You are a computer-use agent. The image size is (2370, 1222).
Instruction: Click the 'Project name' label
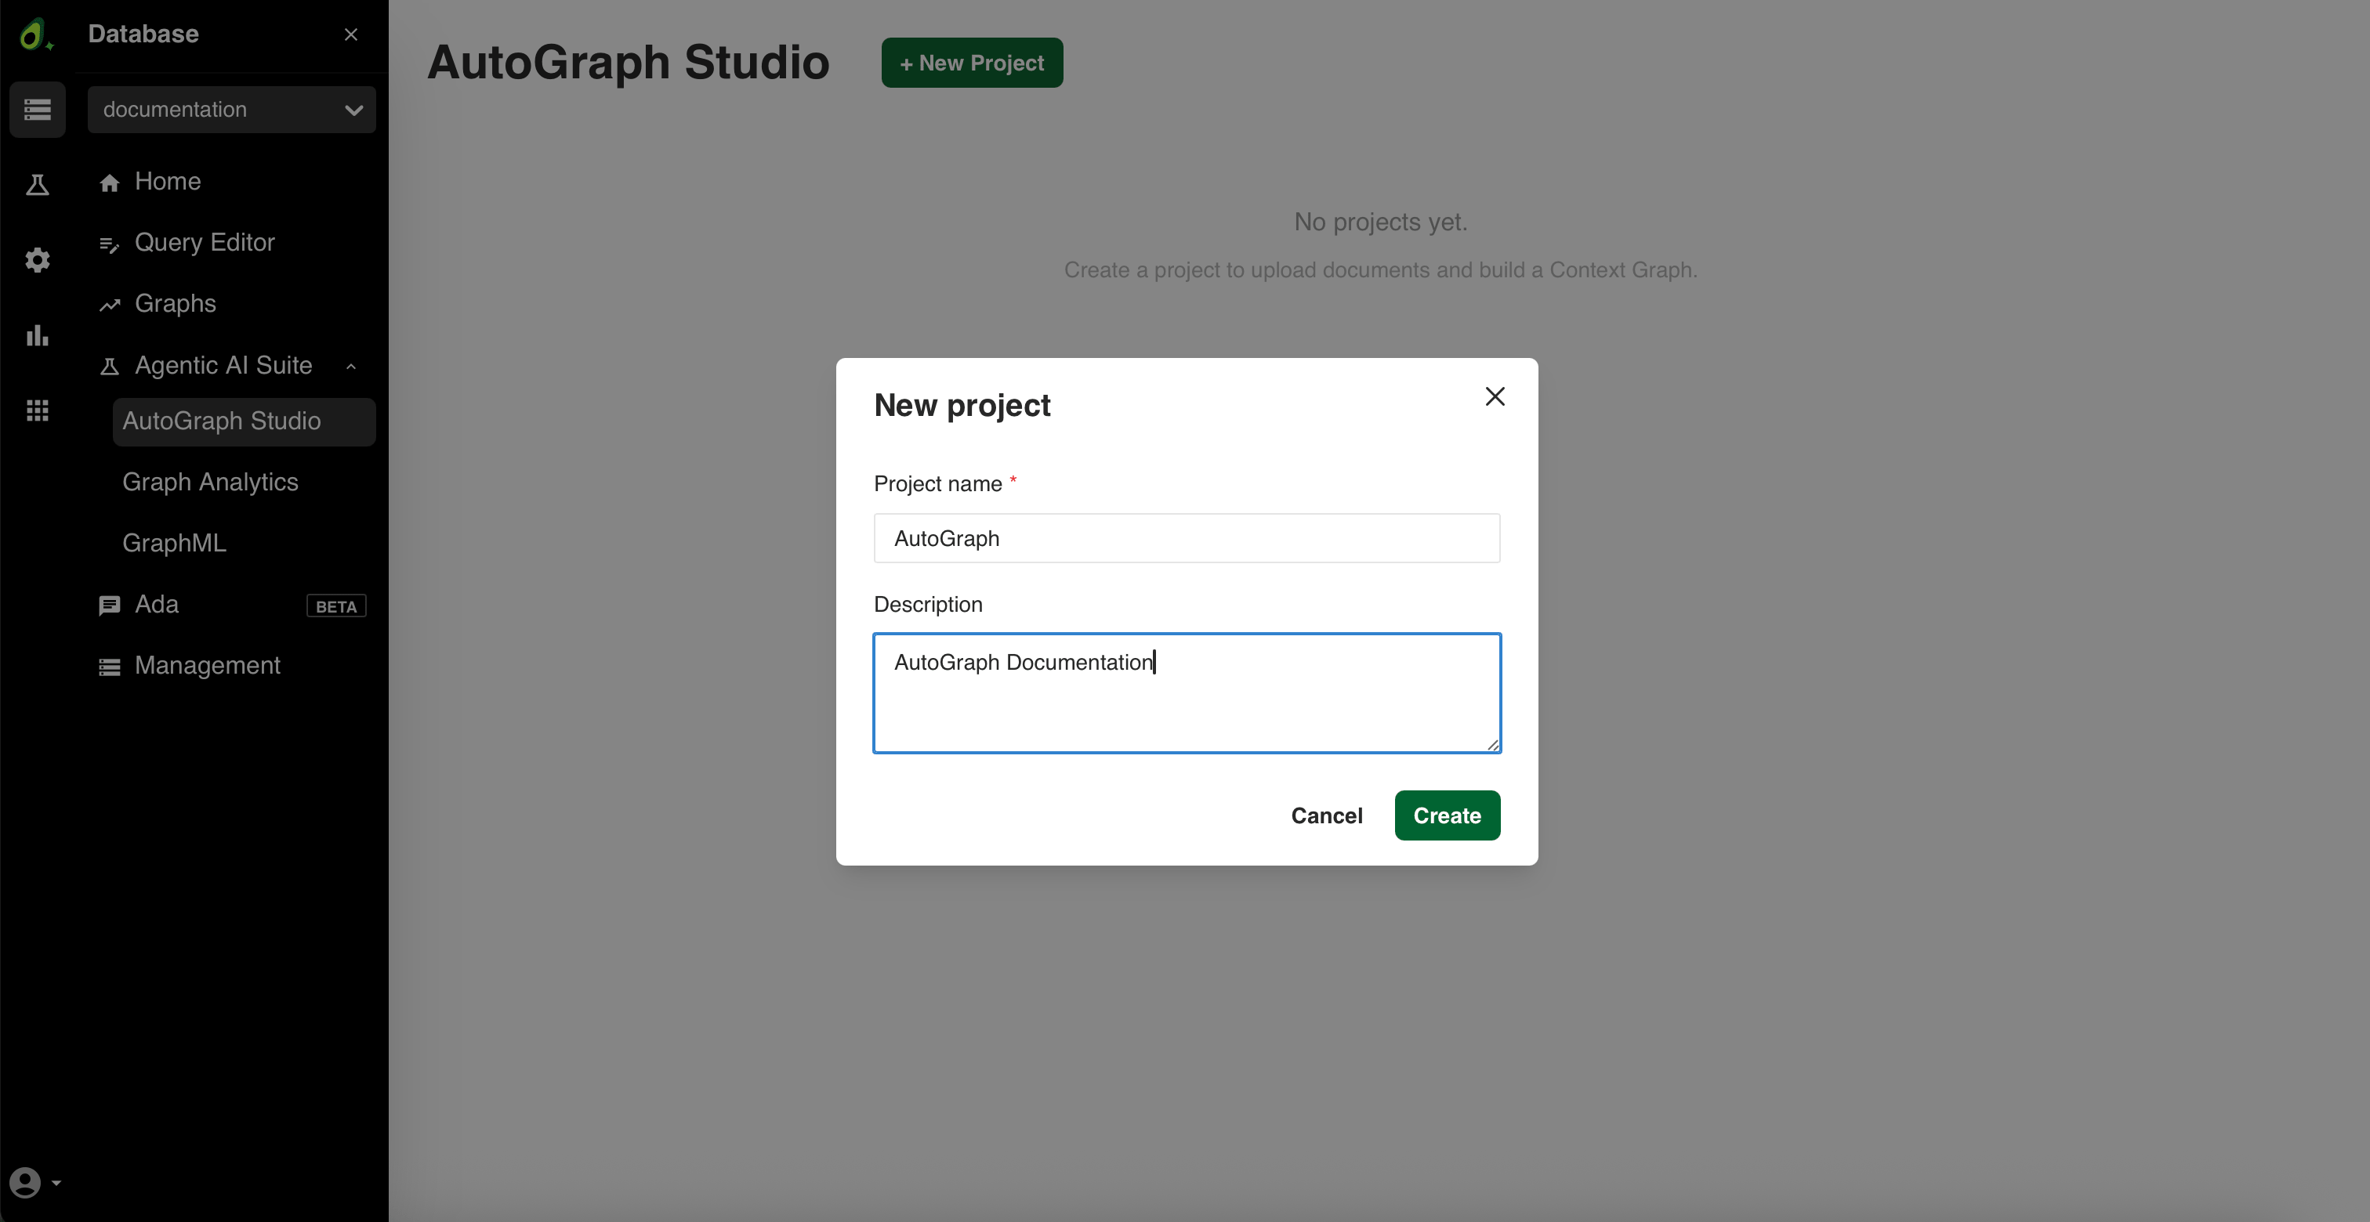[937, 483]
